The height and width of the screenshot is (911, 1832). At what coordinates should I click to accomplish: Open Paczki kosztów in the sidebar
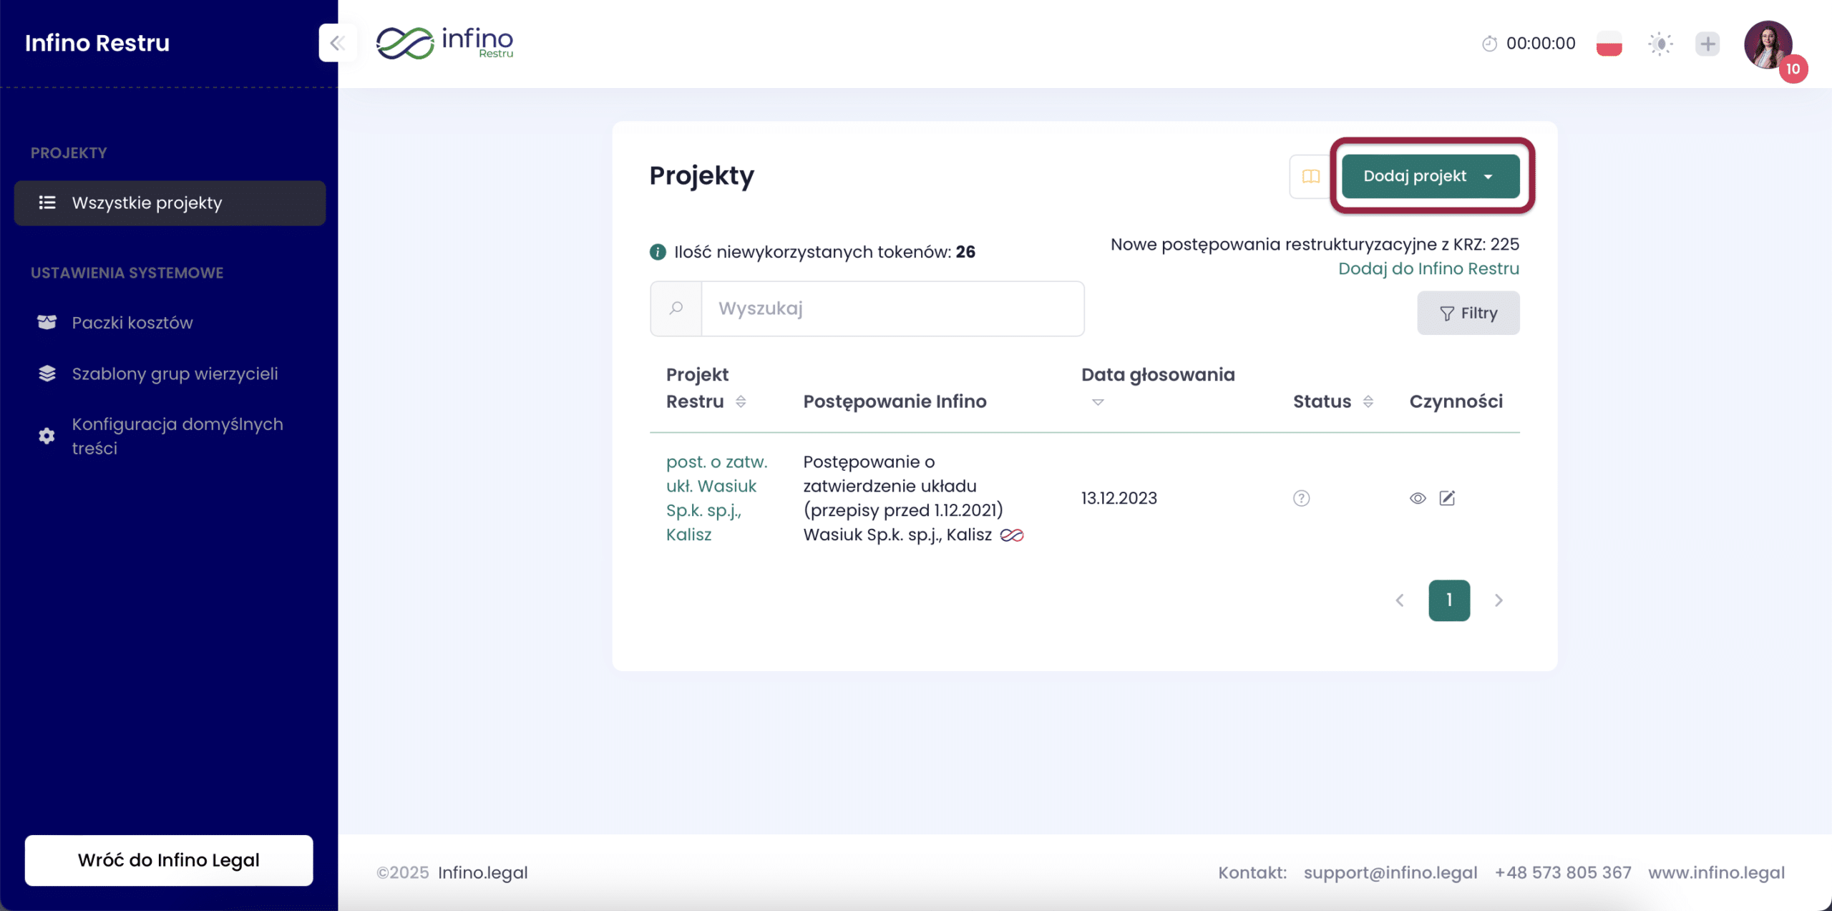coord(132,323)
